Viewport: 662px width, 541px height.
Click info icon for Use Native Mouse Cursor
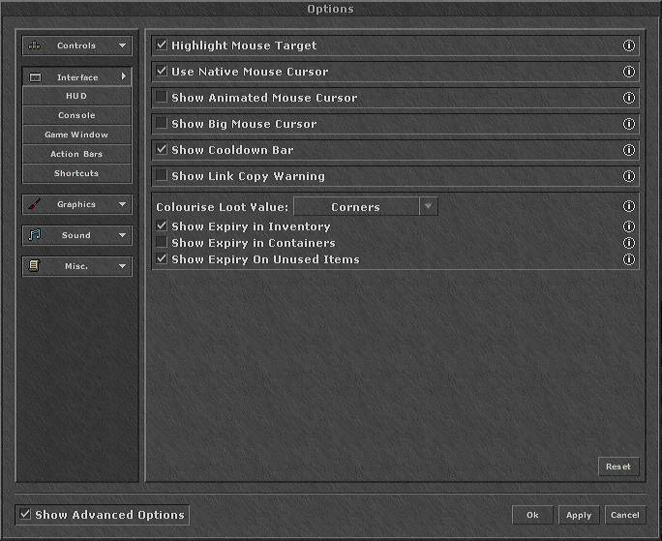[x=629, y=72]
